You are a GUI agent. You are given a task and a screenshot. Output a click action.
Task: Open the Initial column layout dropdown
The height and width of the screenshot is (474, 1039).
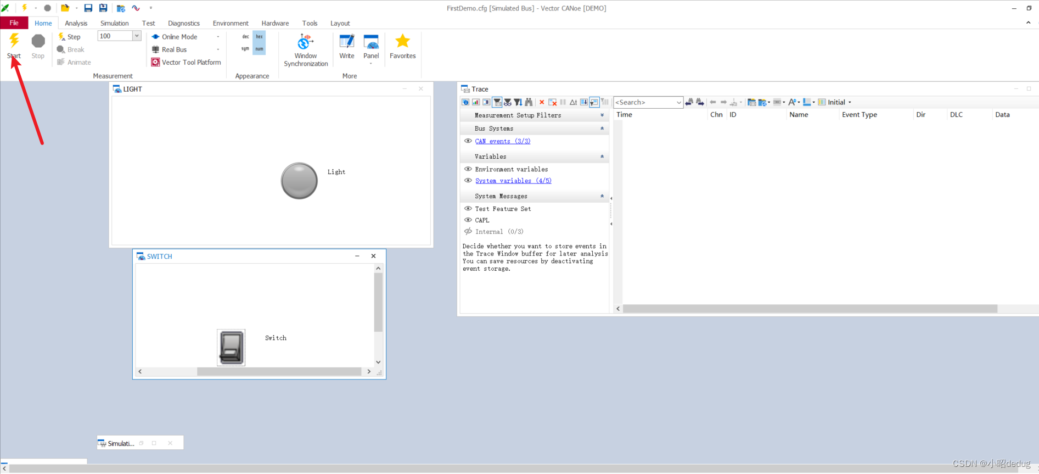[x=850, y=103]
